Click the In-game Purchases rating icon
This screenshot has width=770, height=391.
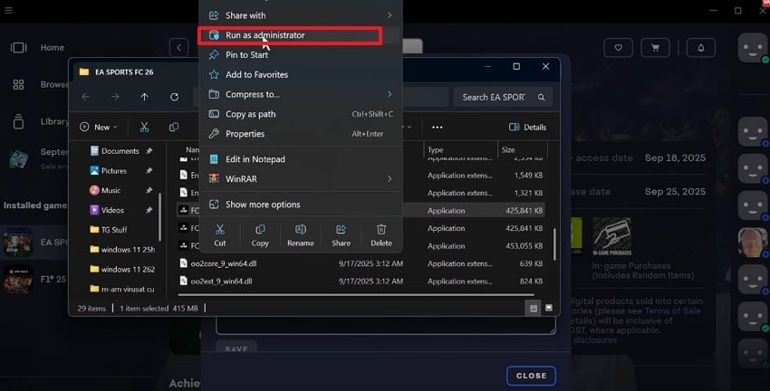(x=611, y=237)
